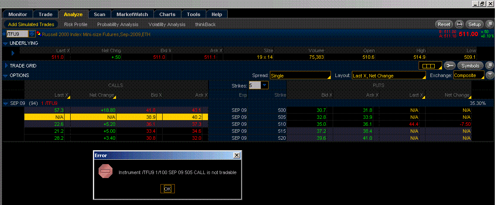Image resolution: width=501 pixels, height=205 pixels.
Task: Close the Error dialog with X
Action: click(236, 155)
